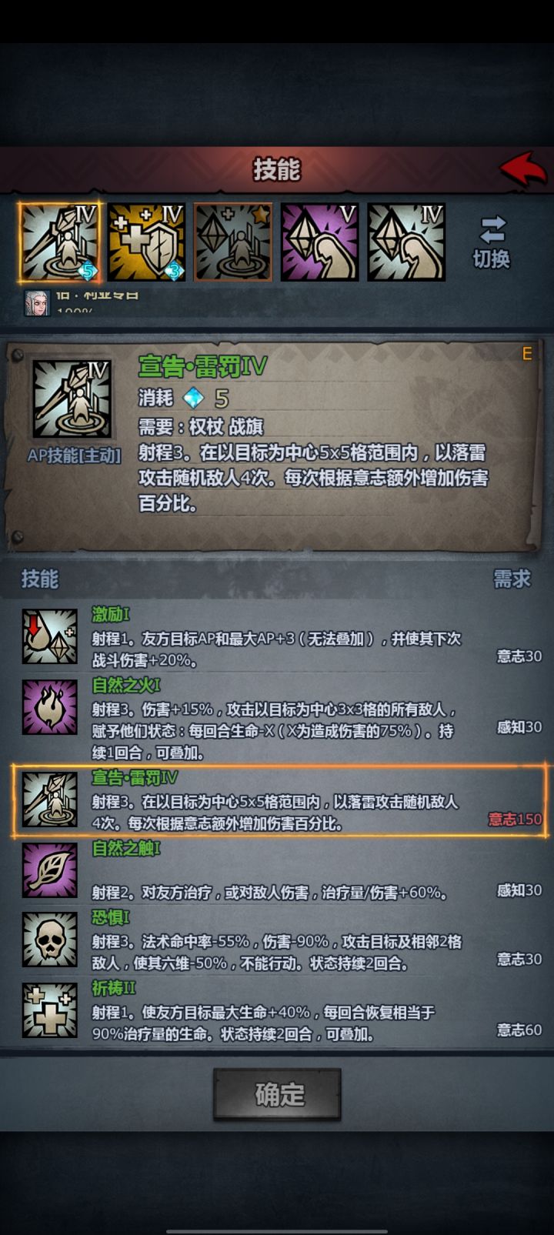Tap the 自然之火I flame icon

coord(49,707)
